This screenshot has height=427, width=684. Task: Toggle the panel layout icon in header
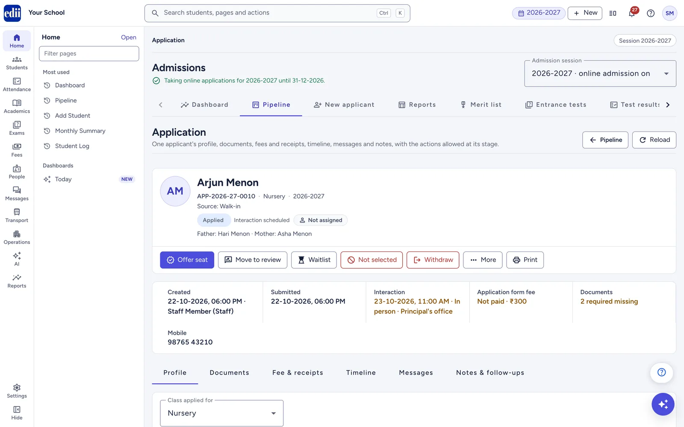pyautogui.click(x=613, y=13)
